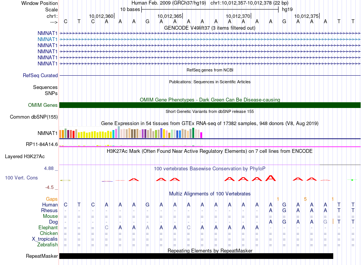Click the X_tropicalis species label
361x265 pixels.
(x=45, y=239)
